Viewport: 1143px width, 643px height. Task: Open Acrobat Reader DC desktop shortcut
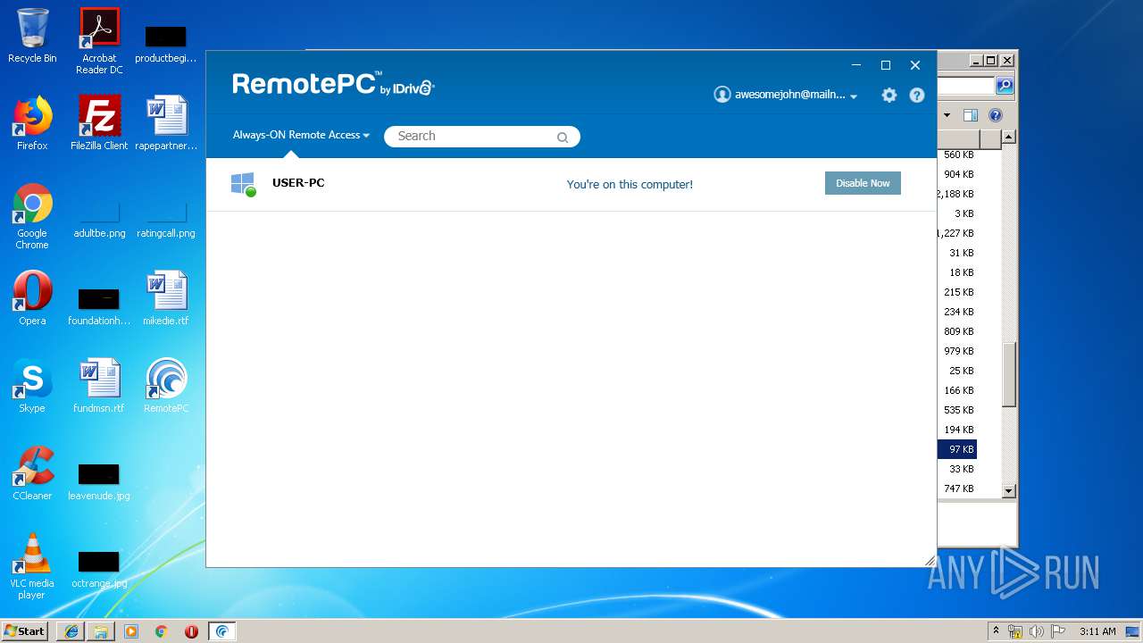tap(99, 40)
